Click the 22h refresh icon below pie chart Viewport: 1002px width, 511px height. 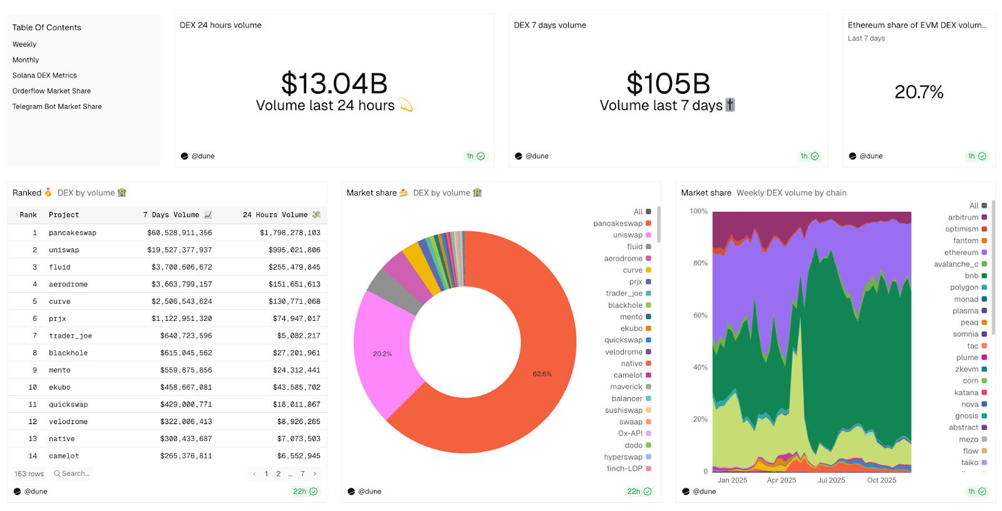[x=648, y=492]
